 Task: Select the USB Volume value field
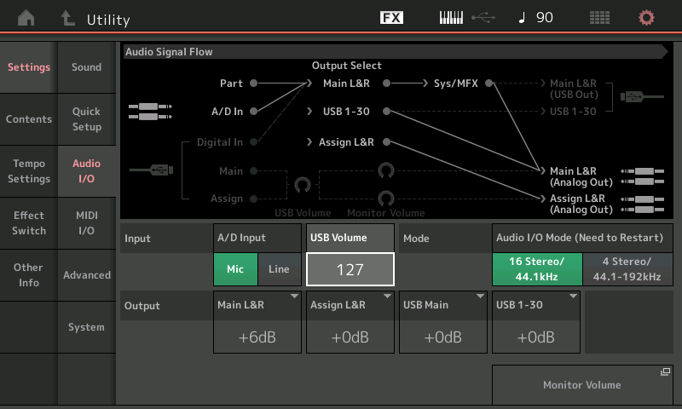[350, 269]
